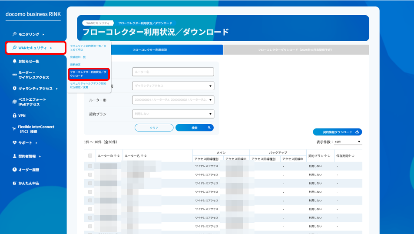Tick the checkbox in the third table row

90,183
